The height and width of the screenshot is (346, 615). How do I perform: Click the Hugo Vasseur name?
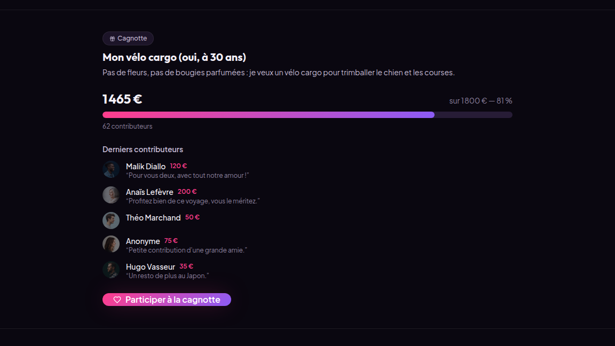pos(150,267)
